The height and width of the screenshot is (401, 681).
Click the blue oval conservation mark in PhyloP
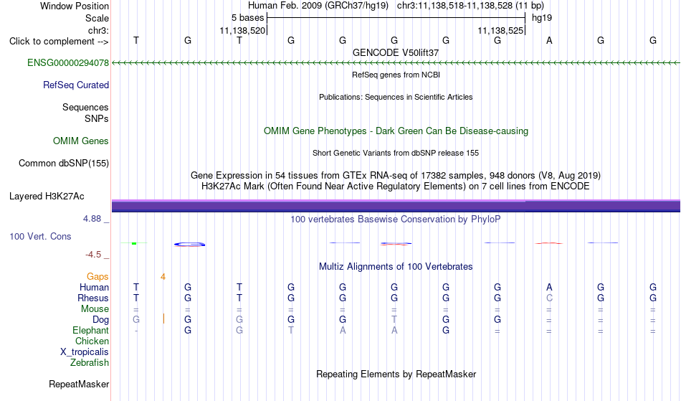[x=189, y=244]
